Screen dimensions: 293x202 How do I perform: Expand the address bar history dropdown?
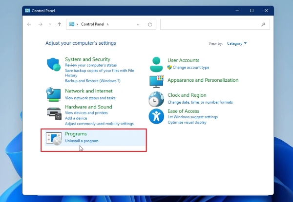click(139, 24)
